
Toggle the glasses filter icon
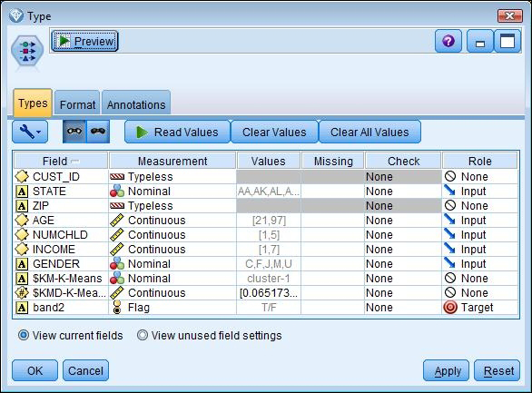74,132
